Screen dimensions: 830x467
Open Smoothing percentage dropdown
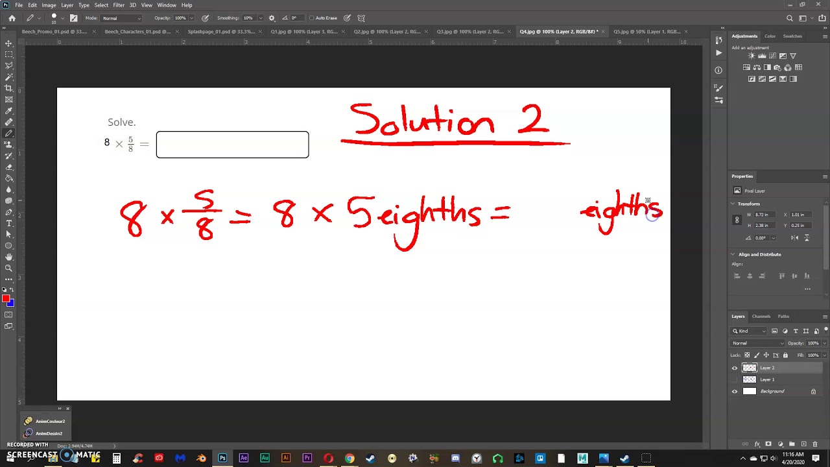[259, 18]
